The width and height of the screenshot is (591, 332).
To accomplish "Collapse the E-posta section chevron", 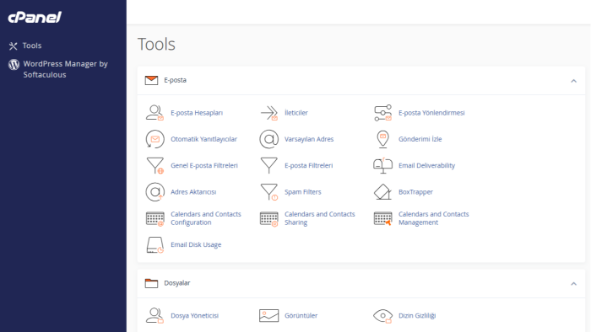I will [573, 81].
